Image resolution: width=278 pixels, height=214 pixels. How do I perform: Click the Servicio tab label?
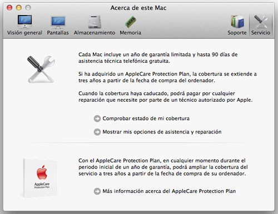pyautogui.click(x=261, y=33)
